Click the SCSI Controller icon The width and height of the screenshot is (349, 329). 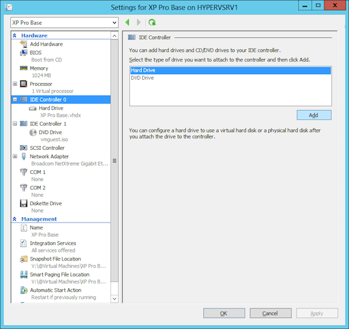23,148
